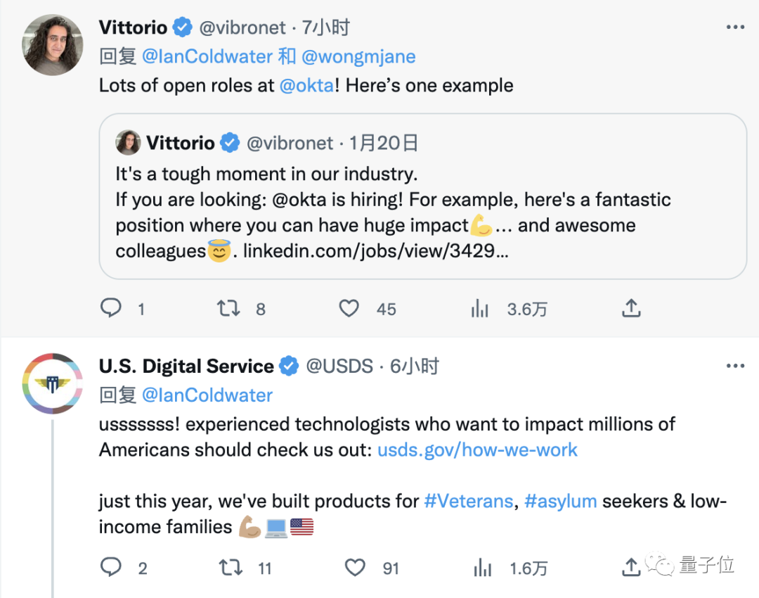
Task: Open more options for Vittorio's tweet
Action: point(734,28)
